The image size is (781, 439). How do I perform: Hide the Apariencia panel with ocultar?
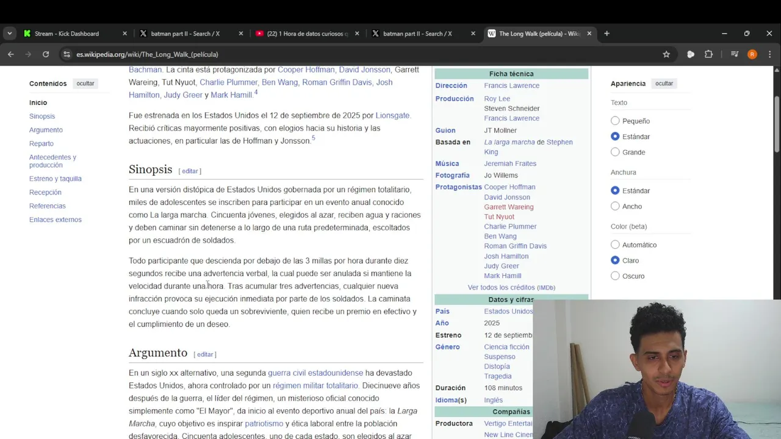pos(664,84)
